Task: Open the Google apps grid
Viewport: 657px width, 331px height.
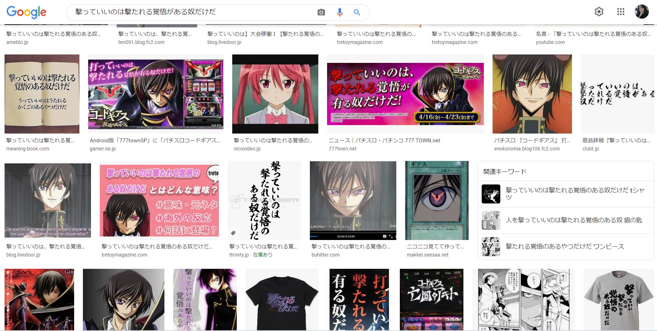Action: [x=621, y=12]
